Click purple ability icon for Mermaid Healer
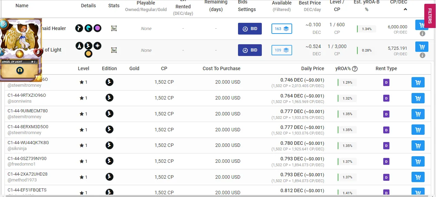The height and width of the screenshot is (197, 436). pyautogui.click(x=97, y=28)
